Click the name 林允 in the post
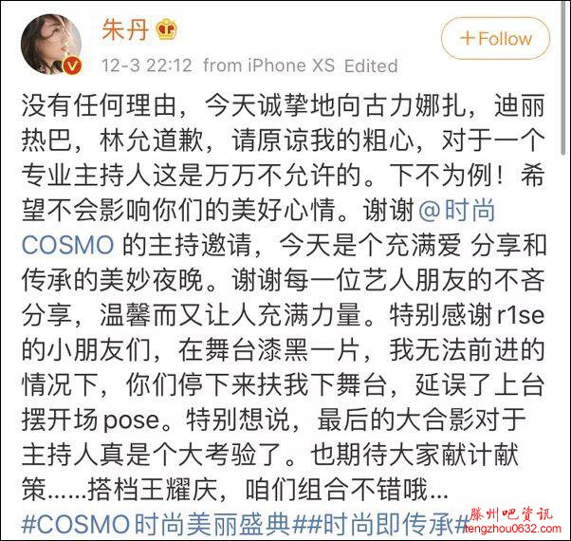Viewport: 571px width, 541px height. [x=125, y=140]
